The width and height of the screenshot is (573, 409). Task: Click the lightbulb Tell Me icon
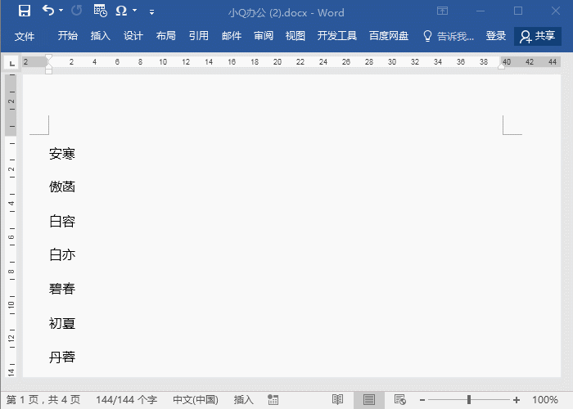tap(427, 36)
